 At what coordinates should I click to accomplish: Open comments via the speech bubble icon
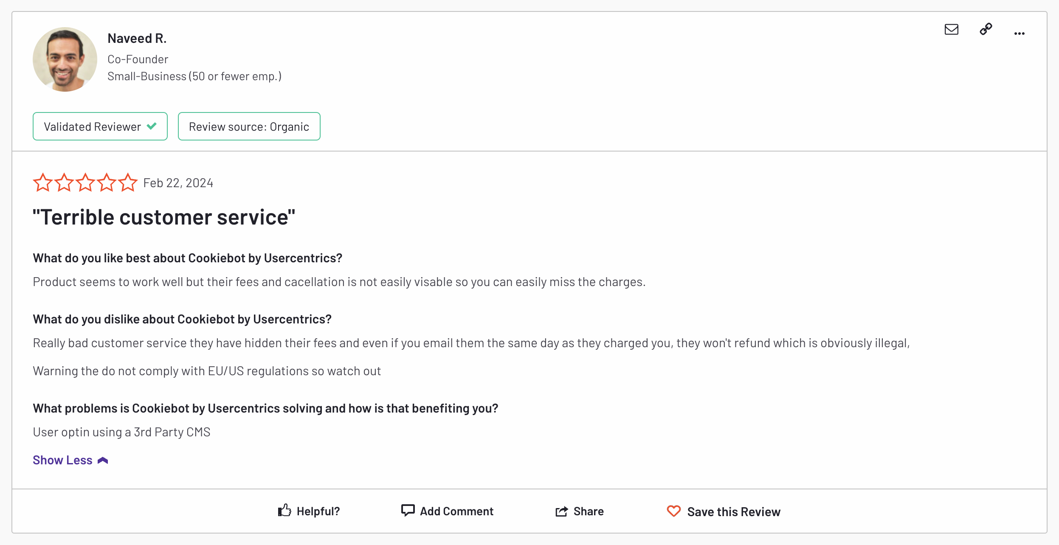coord(408,511)
